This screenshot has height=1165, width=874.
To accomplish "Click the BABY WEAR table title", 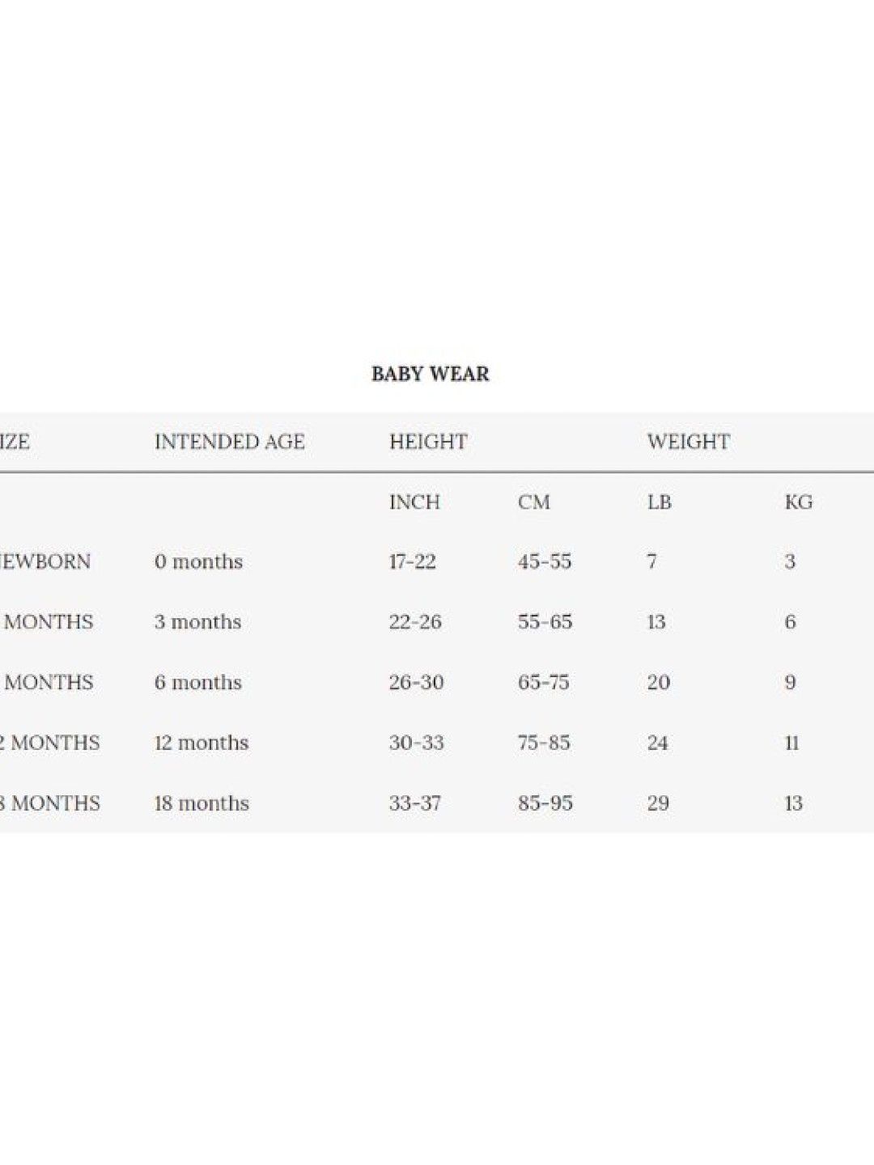I will pos(430,374).
